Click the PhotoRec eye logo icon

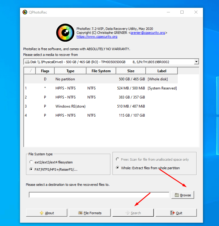pyautogui.click(x=65, y=32)
